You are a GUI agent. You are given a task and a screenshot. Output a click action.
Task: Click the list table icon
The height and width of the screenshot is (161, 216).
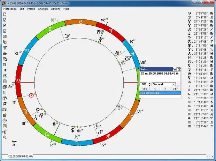point(5,81)
